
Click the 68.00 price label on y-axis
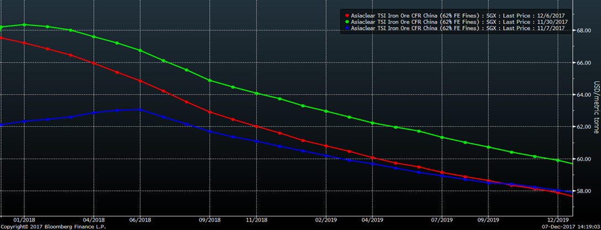[585, 30]
